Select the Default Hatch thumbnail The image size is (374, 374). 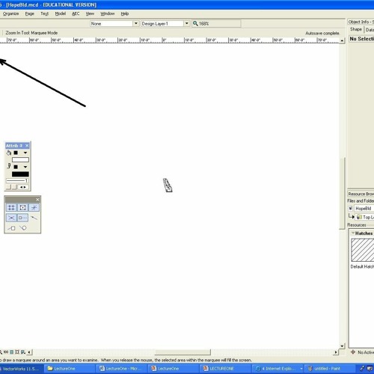point(363,250)
